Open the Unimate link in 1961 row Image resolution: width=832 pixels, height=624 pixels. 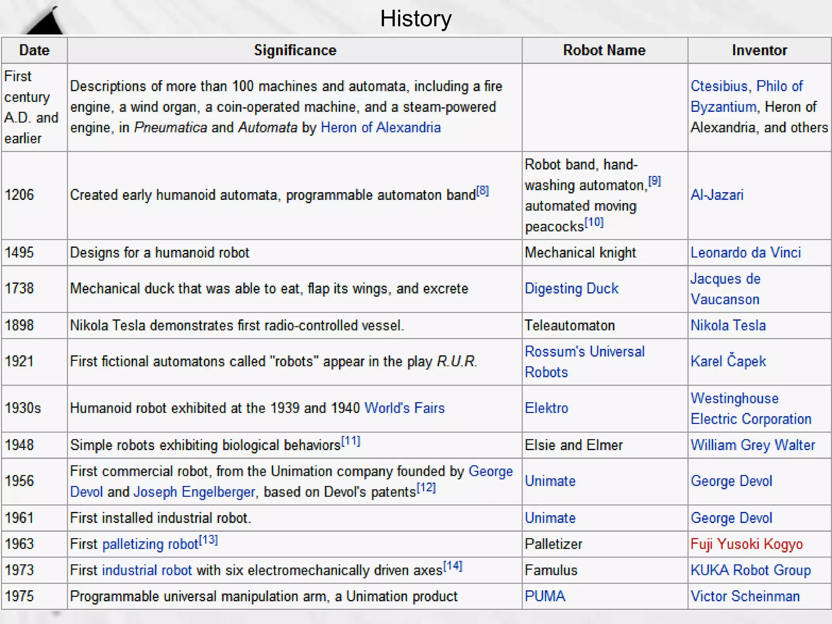550,518
